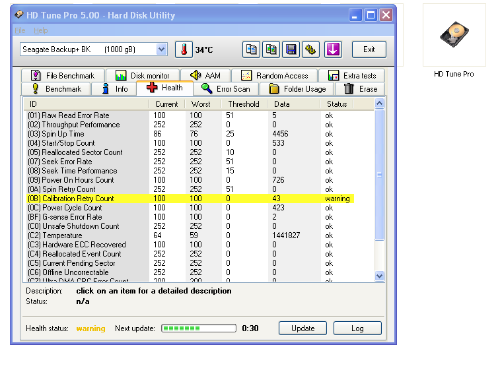Click the Current column header
Viewport: 500px width, 372px height.
tap(166, 104)
